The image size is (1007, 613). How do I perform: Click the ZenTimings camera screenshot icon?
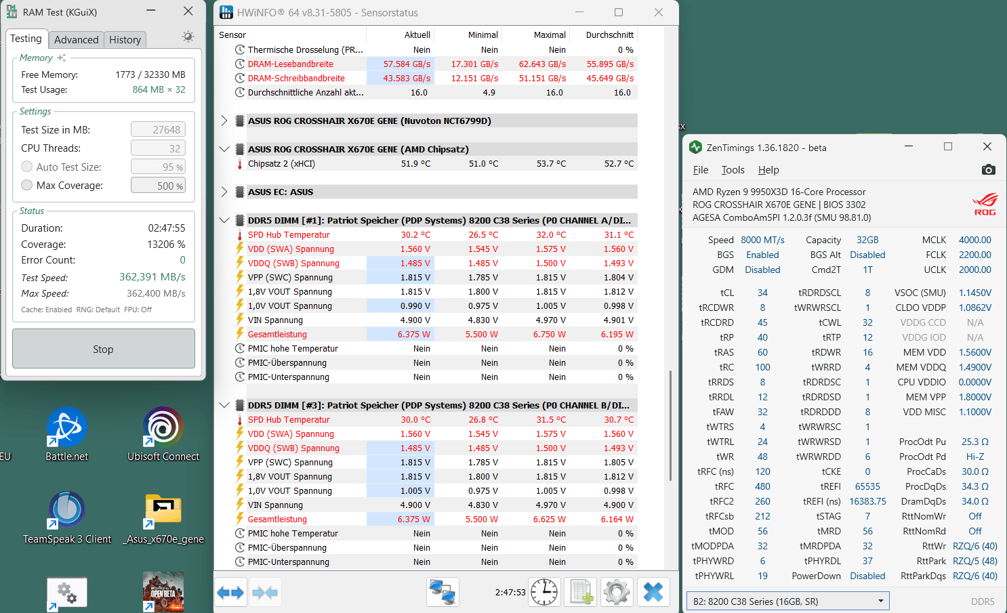tap(989, 169)
